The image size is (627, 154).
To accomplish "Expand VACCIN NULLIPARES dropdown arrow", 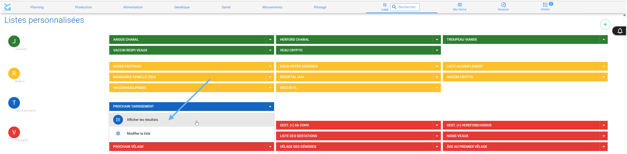I will coord(270,88).
